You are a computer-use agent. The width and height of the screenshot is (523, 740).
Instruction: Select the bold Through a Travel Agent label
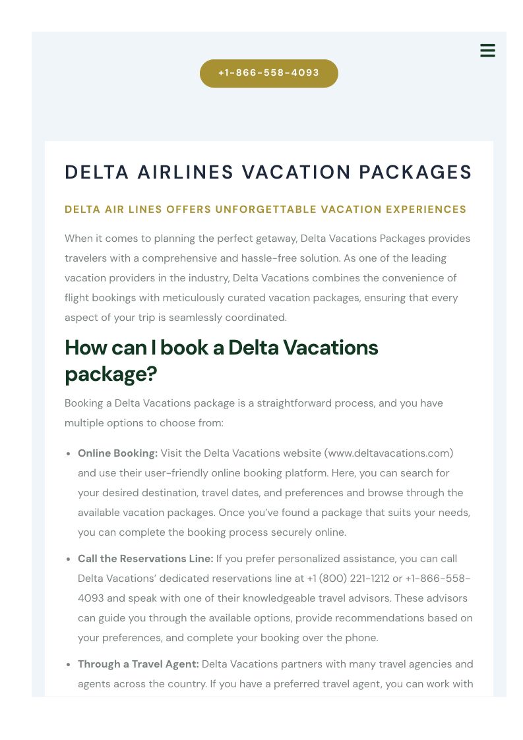click(x=138, y=664)
